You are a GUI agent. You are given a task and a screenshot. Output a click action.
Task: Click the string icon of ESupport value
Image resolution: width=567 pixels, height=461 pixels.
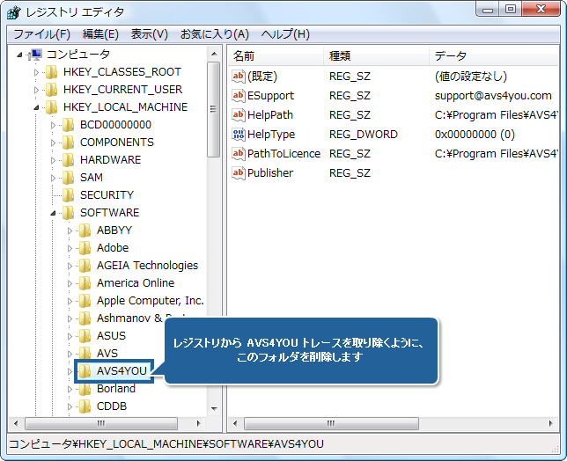pyautogui.click(x=239, y=96)
